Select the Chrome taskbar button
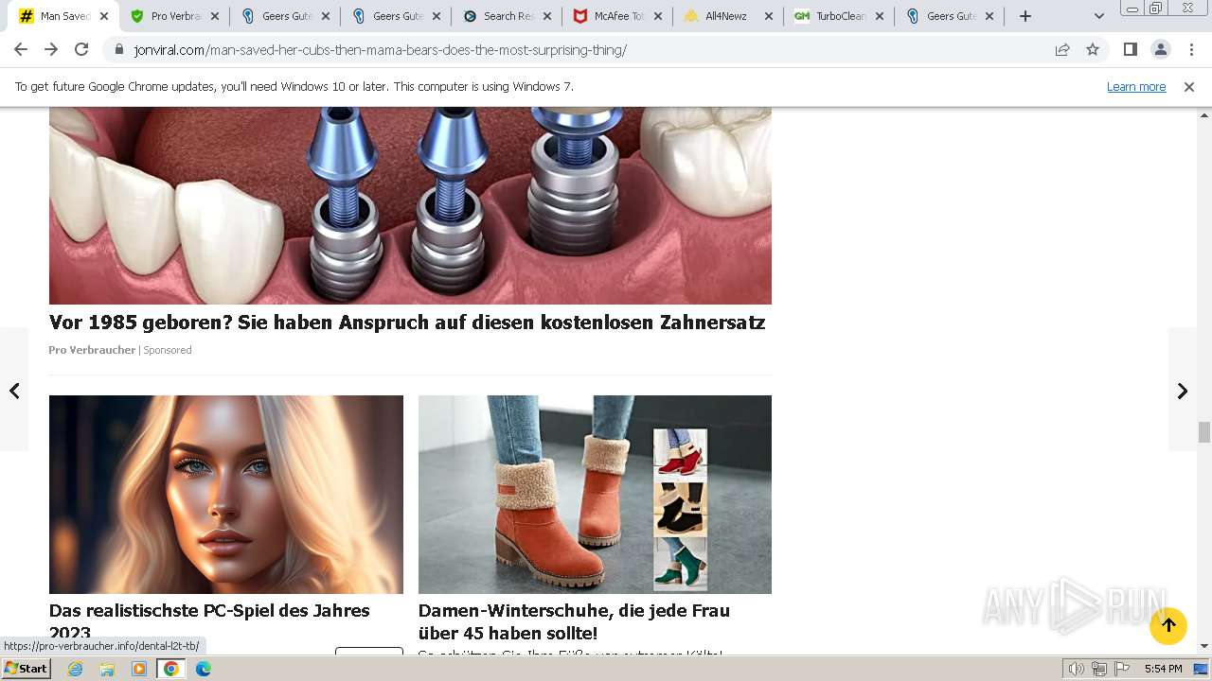Image resolution: width=1212 pixels, height=681 pixels. coord(171,669)
